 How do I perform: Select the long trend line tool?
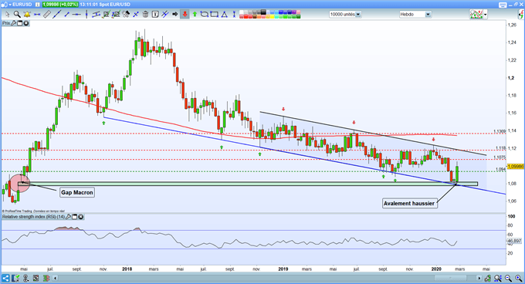(x=57, y=15)
